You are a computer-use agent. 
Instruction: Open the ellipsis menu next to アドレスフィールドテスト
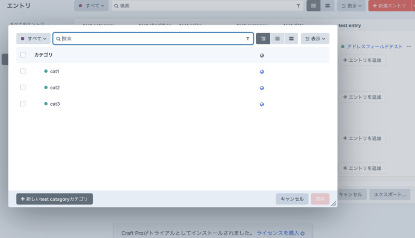[409, 47]
